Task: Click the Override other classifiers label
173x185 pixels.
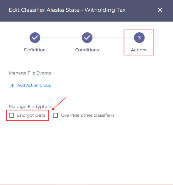Action: click(88, 115)
